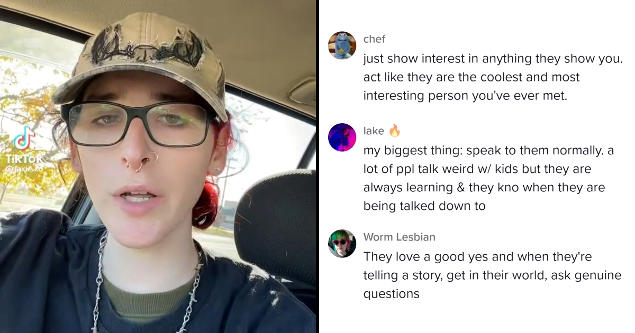The width and height of the screenshot is (635, 333).
Task: Visit the lake username link
Action: tap(374, 131)
